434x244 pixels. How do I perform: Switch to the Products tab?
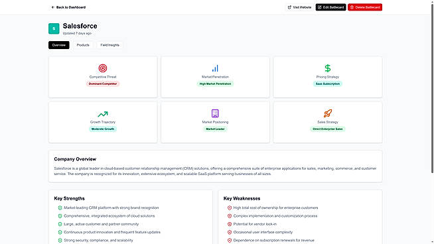tap(83, 45)
